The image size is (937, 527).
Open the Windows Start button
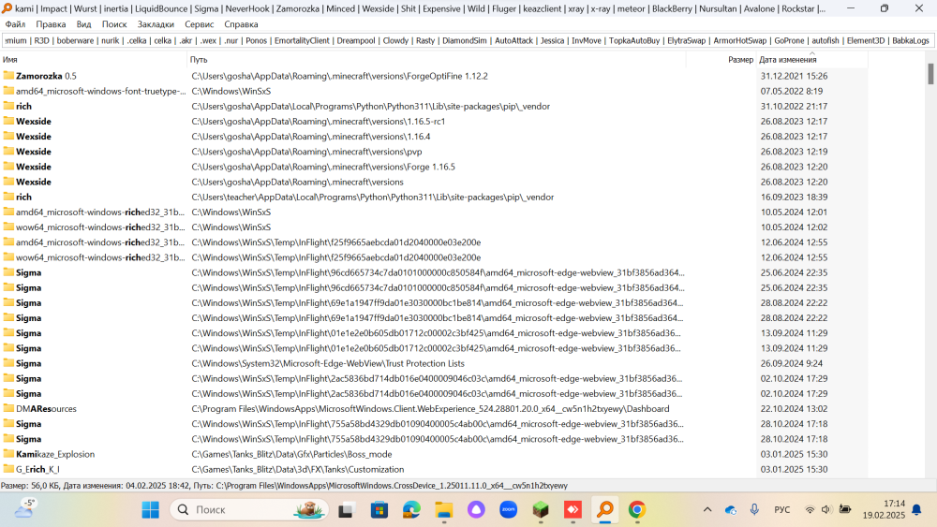[x=151, y=510]
